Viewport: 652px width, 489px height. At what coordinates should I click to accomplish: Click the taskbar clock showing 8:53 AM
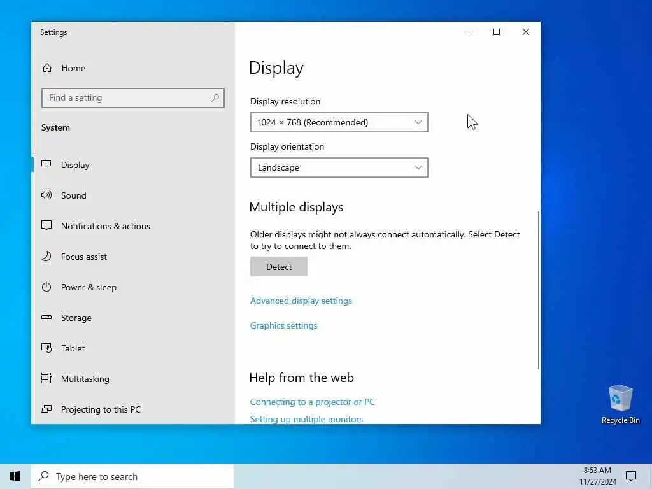[597, 476]
